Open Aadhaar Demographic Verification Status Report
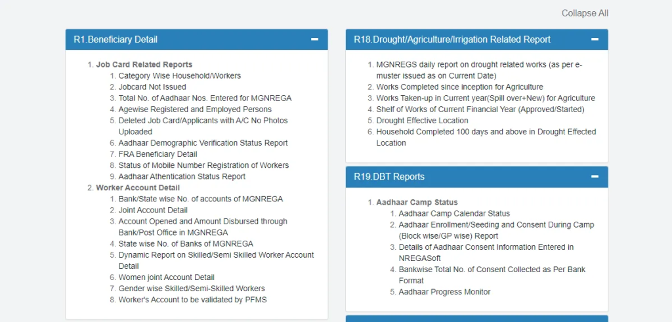Screen dimensions: 672x322 [203, 142]
